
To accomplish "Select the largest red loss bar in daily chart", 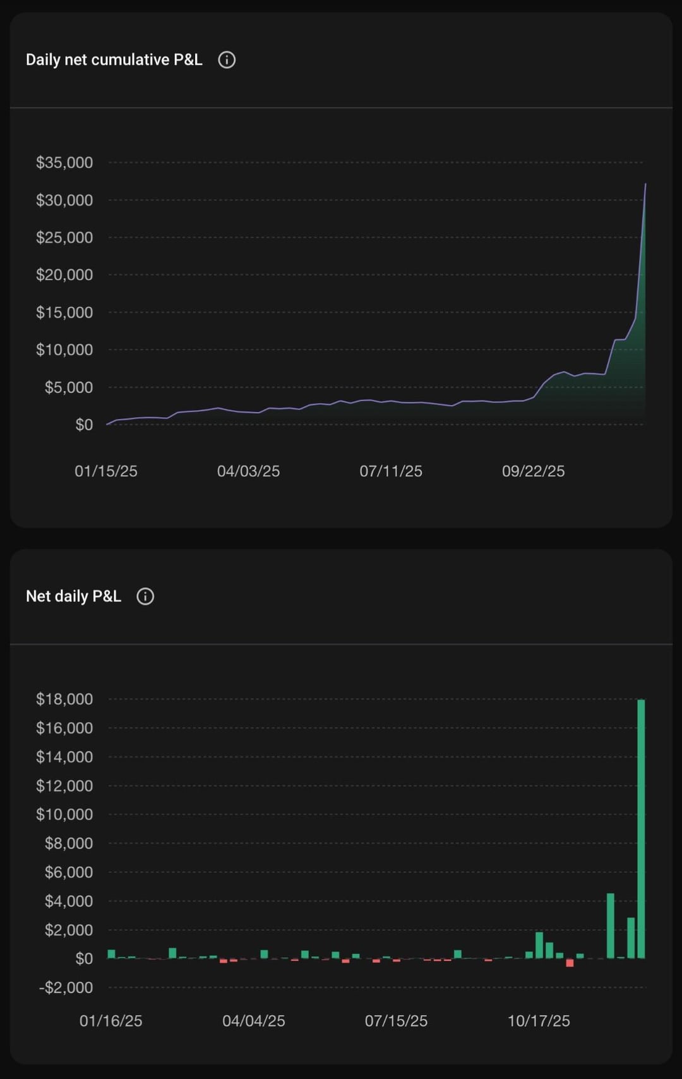I will pyautogui.click(x=570, y=963).
